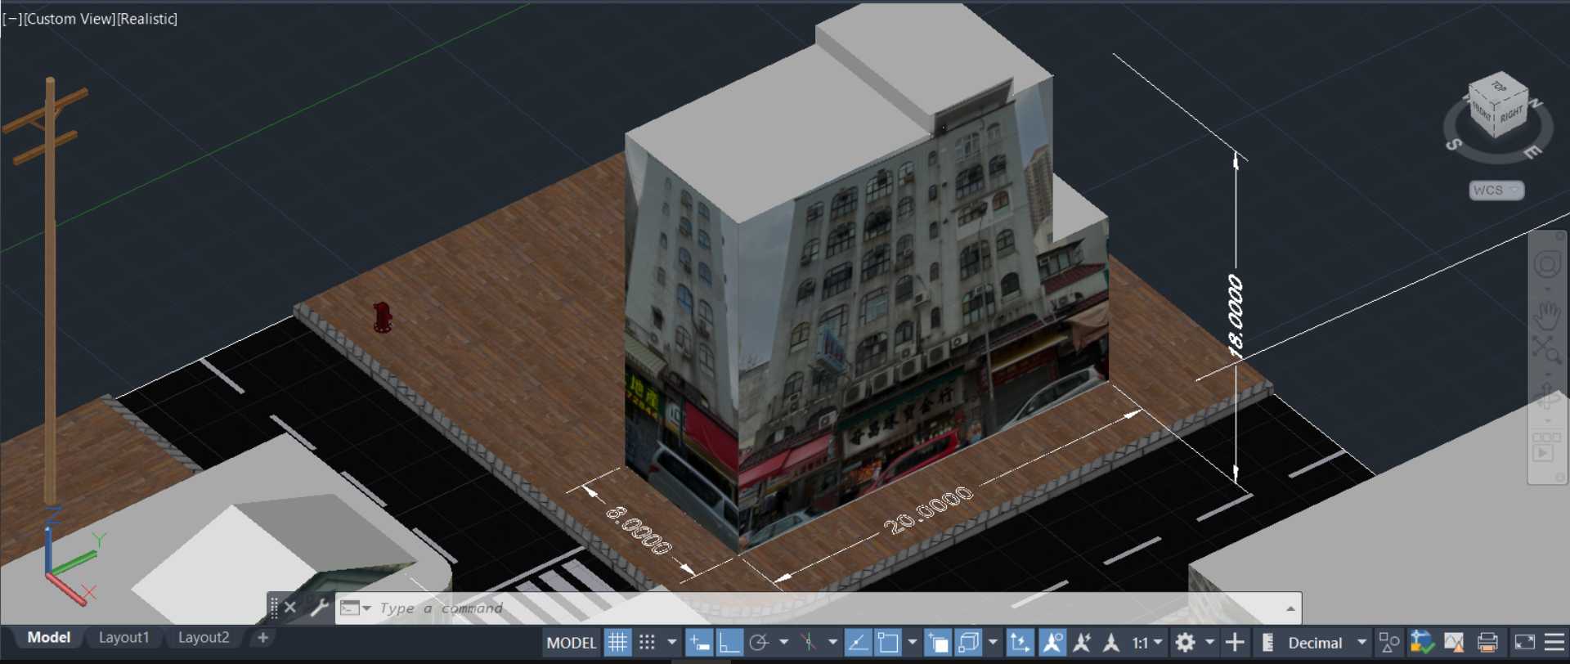
Task: Toggle isometric drafting icon
Action: [808, 643]
